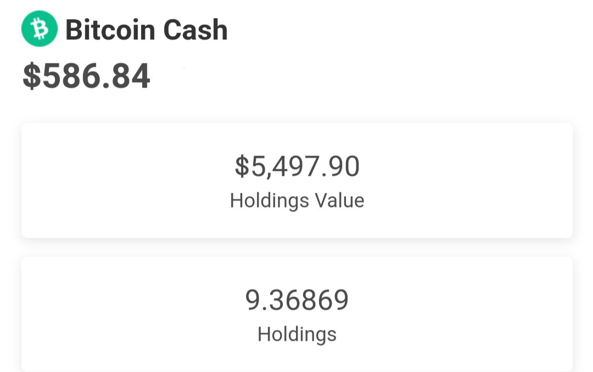593x372 pixels.
Task: Select the Bitcoin Cash coin title
Action: 147,30
